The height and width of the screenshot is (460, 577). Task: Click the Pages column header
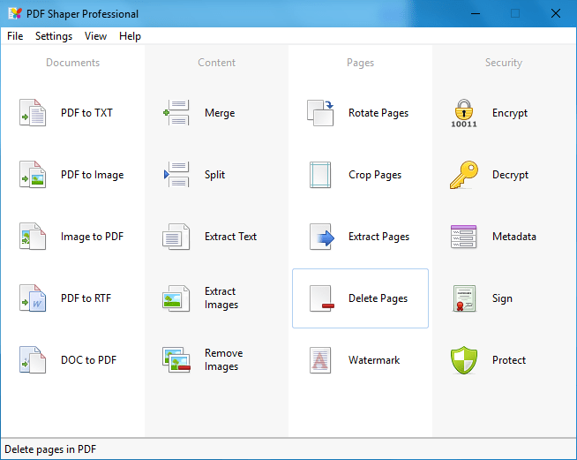coord(360,63)
